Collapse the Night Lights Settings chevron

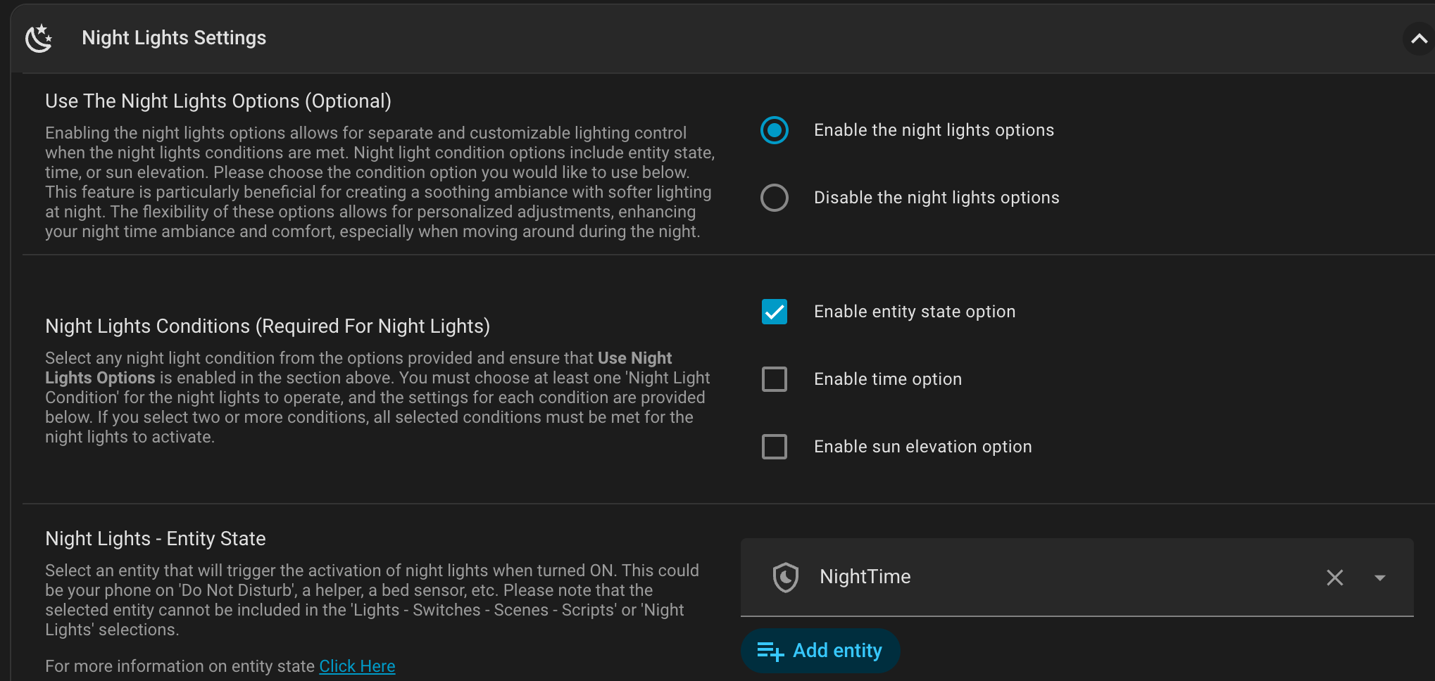1418,39
